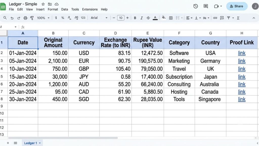Toggle bold formatting
259x146 pixels.
tap(135, 18)
